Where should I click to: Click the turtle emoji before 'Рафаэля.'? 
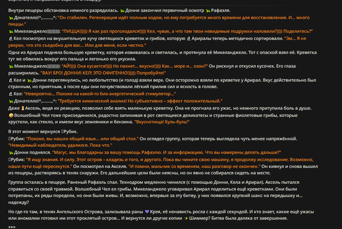click(208, 11)
